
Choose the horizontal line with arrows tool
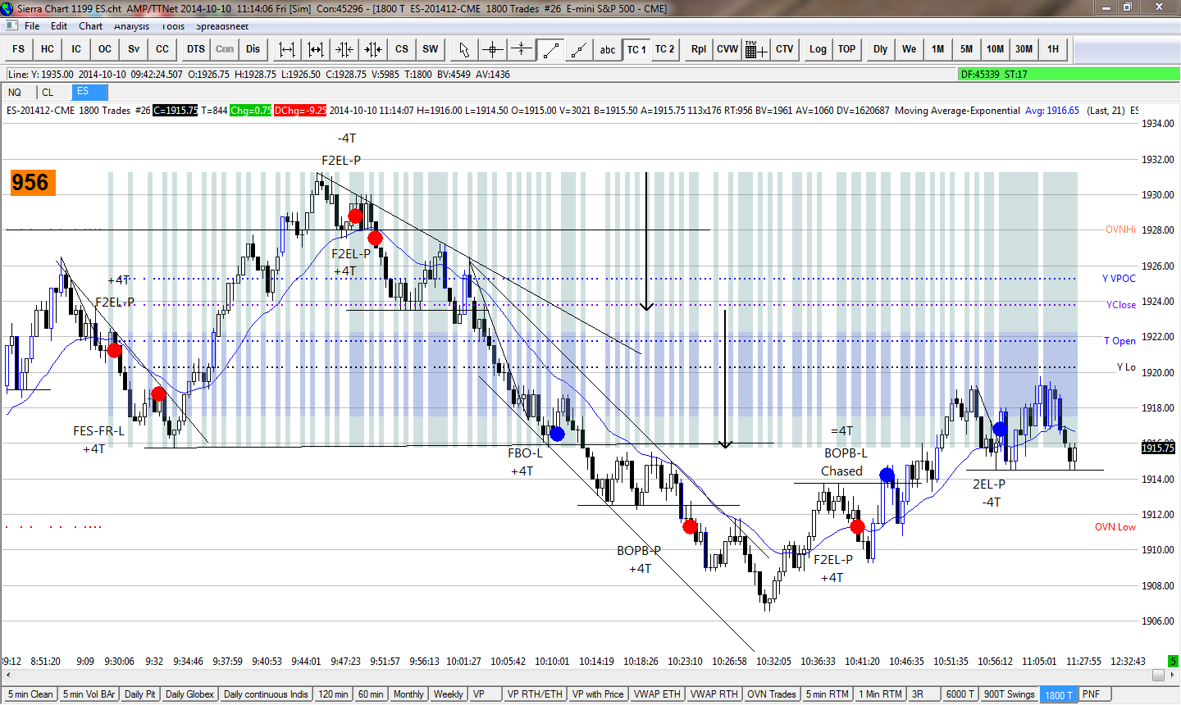pyautogui.click(x=522, y=49)
